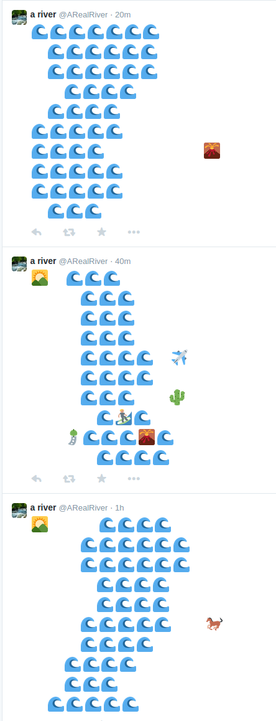Click the cactus emoji in the 40m tweet

pos(177,397)
